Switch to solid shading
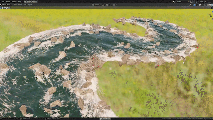Image resolution: width=213 pixels, height=120 pixels. click(x=210, y=5)
